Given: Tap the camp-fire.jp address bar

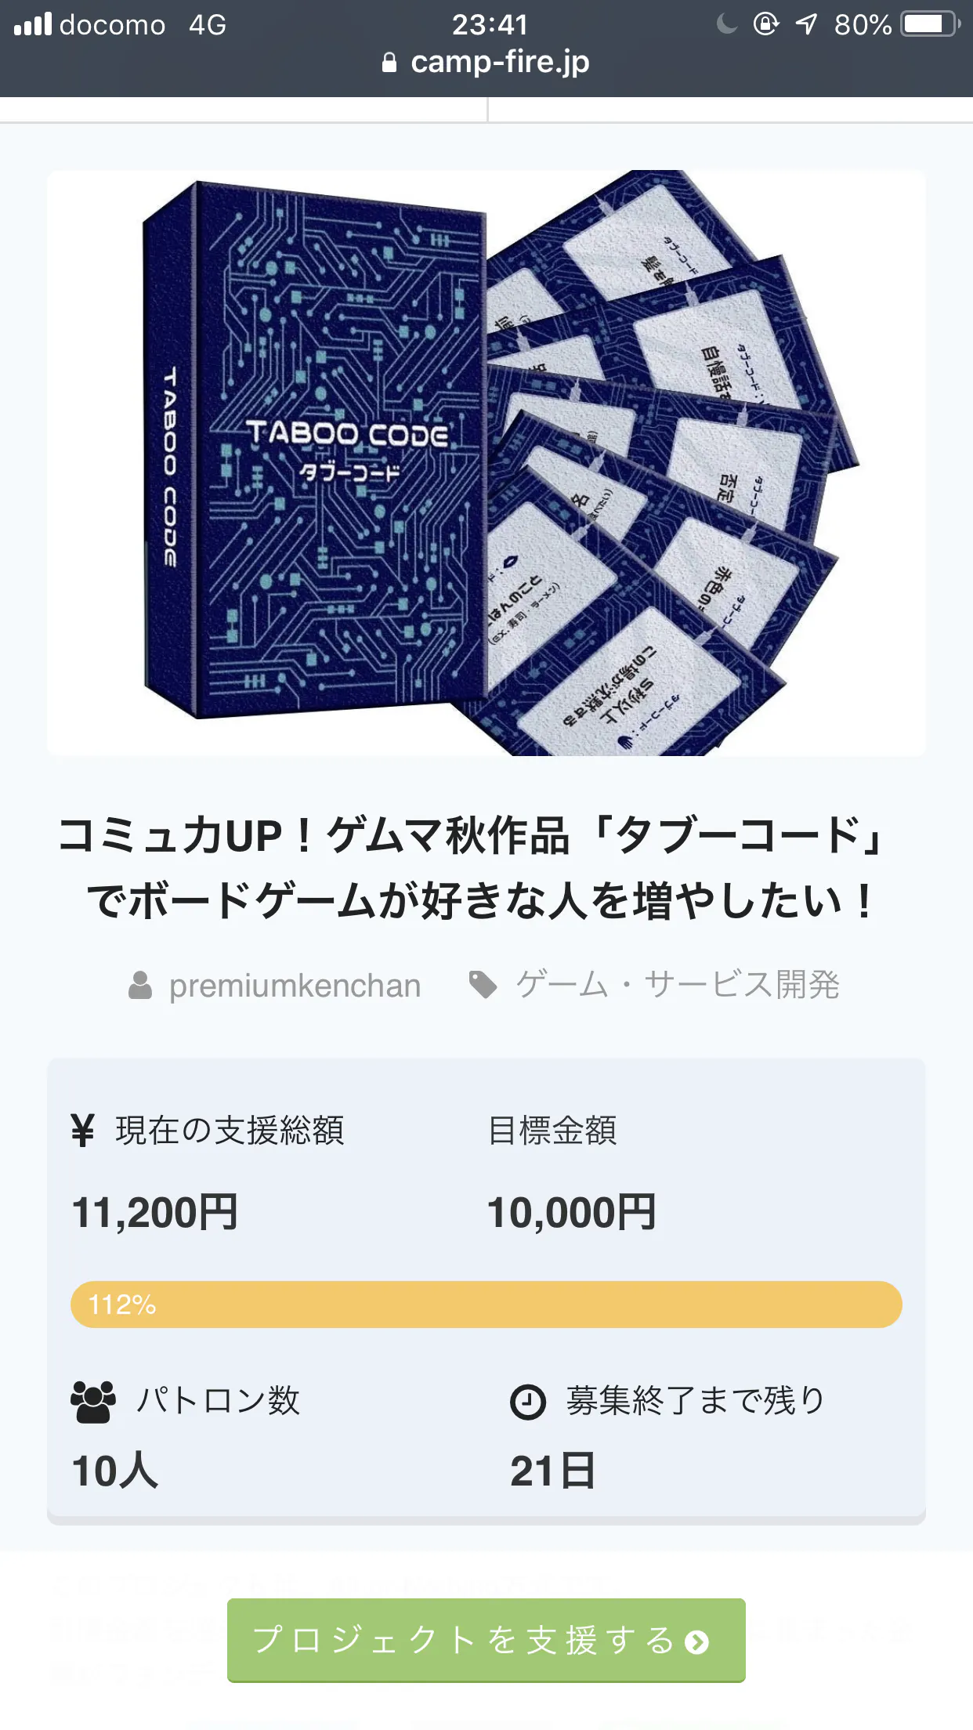Looking at the screenshot, I should 498,63.
